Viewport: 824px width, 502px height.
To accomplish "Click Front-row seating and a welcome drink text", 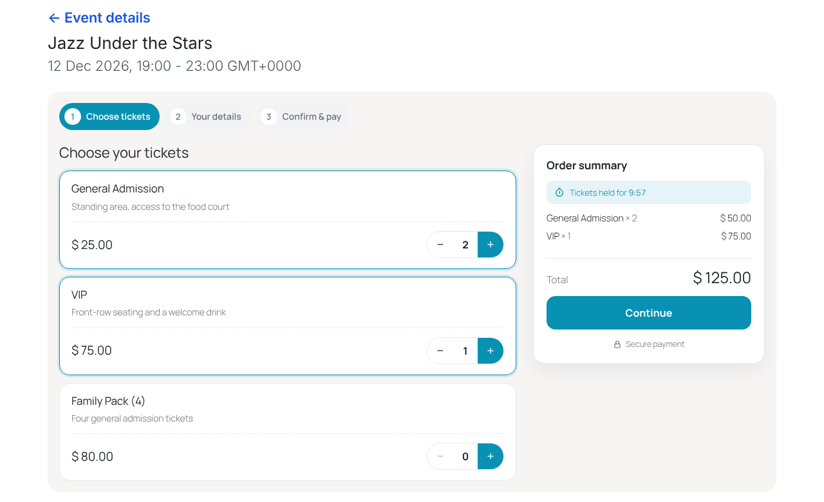I will click(149, 312).
